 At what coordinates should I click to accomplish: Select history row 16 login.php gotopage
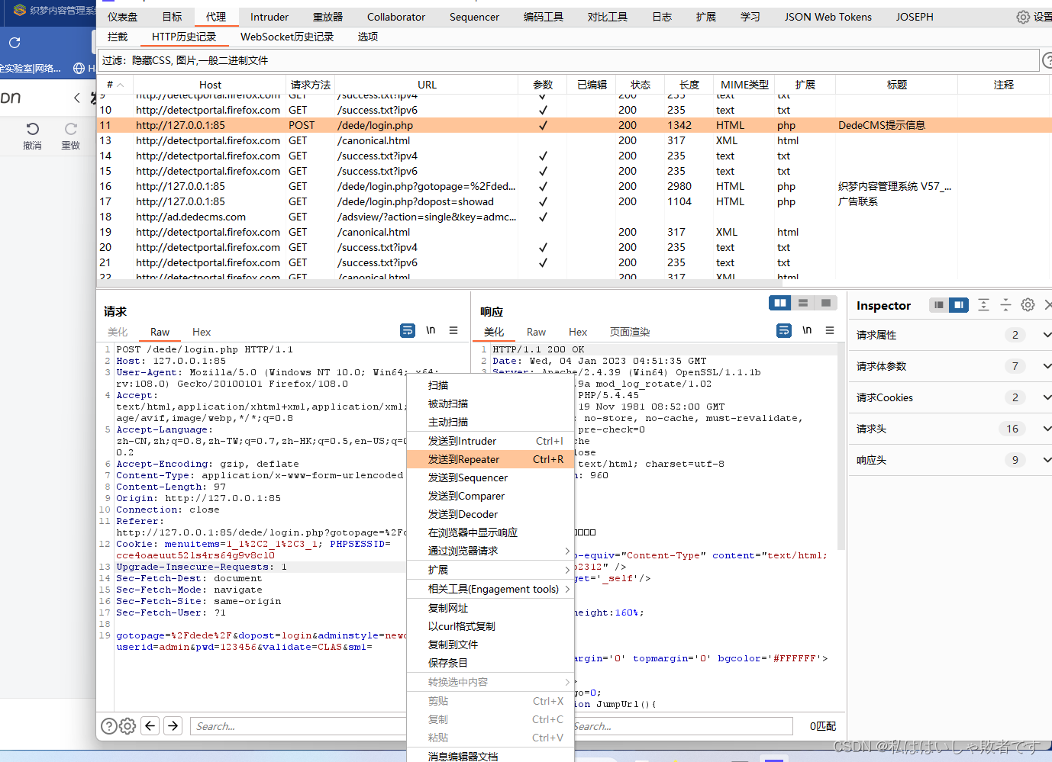tap(574, 186)
